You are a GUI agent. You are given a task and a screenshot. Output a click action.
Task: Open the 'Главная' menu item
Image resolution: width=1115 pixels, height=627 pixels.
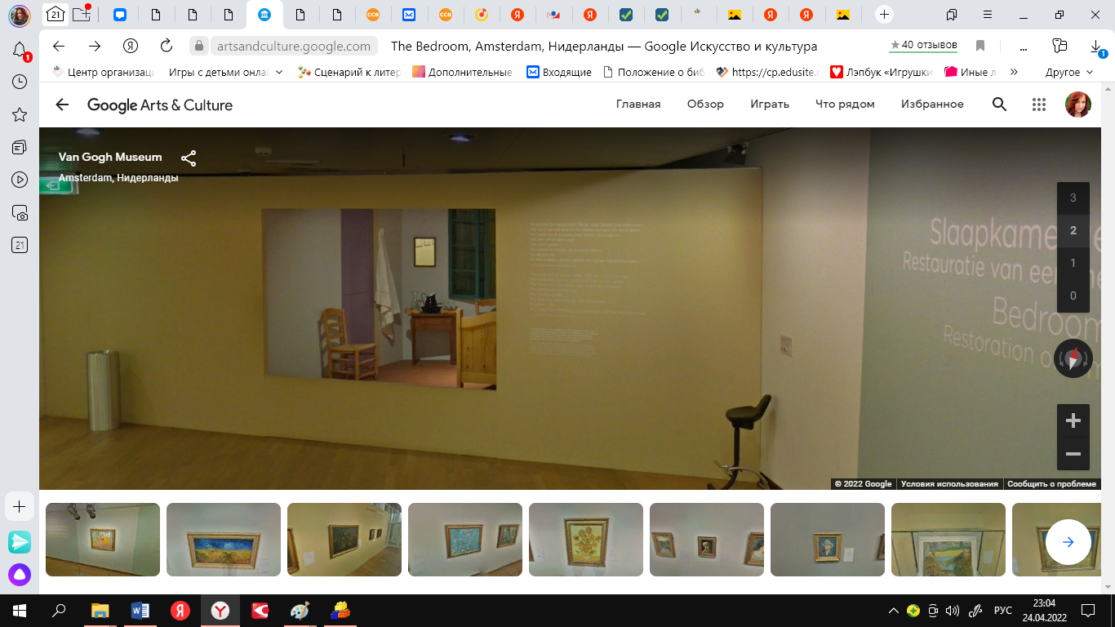(x=638, y=104)
